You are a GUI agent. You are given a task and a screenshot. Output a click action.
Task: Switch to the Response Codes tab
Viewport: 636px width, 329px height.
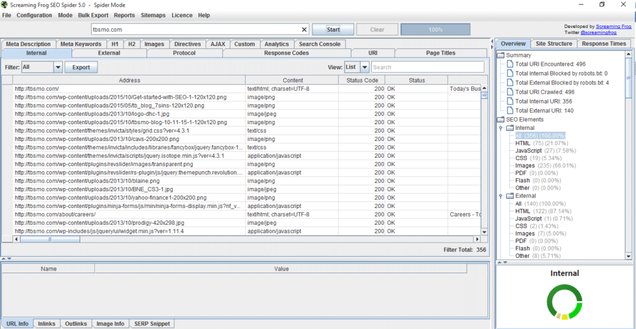click(286, 53)
